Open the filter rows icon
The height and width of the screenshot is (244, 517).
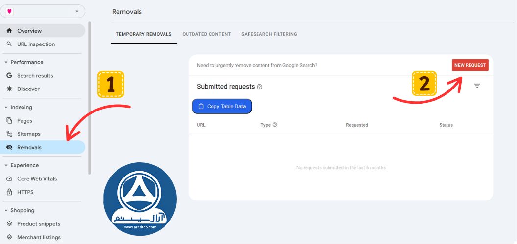[477, 86]
